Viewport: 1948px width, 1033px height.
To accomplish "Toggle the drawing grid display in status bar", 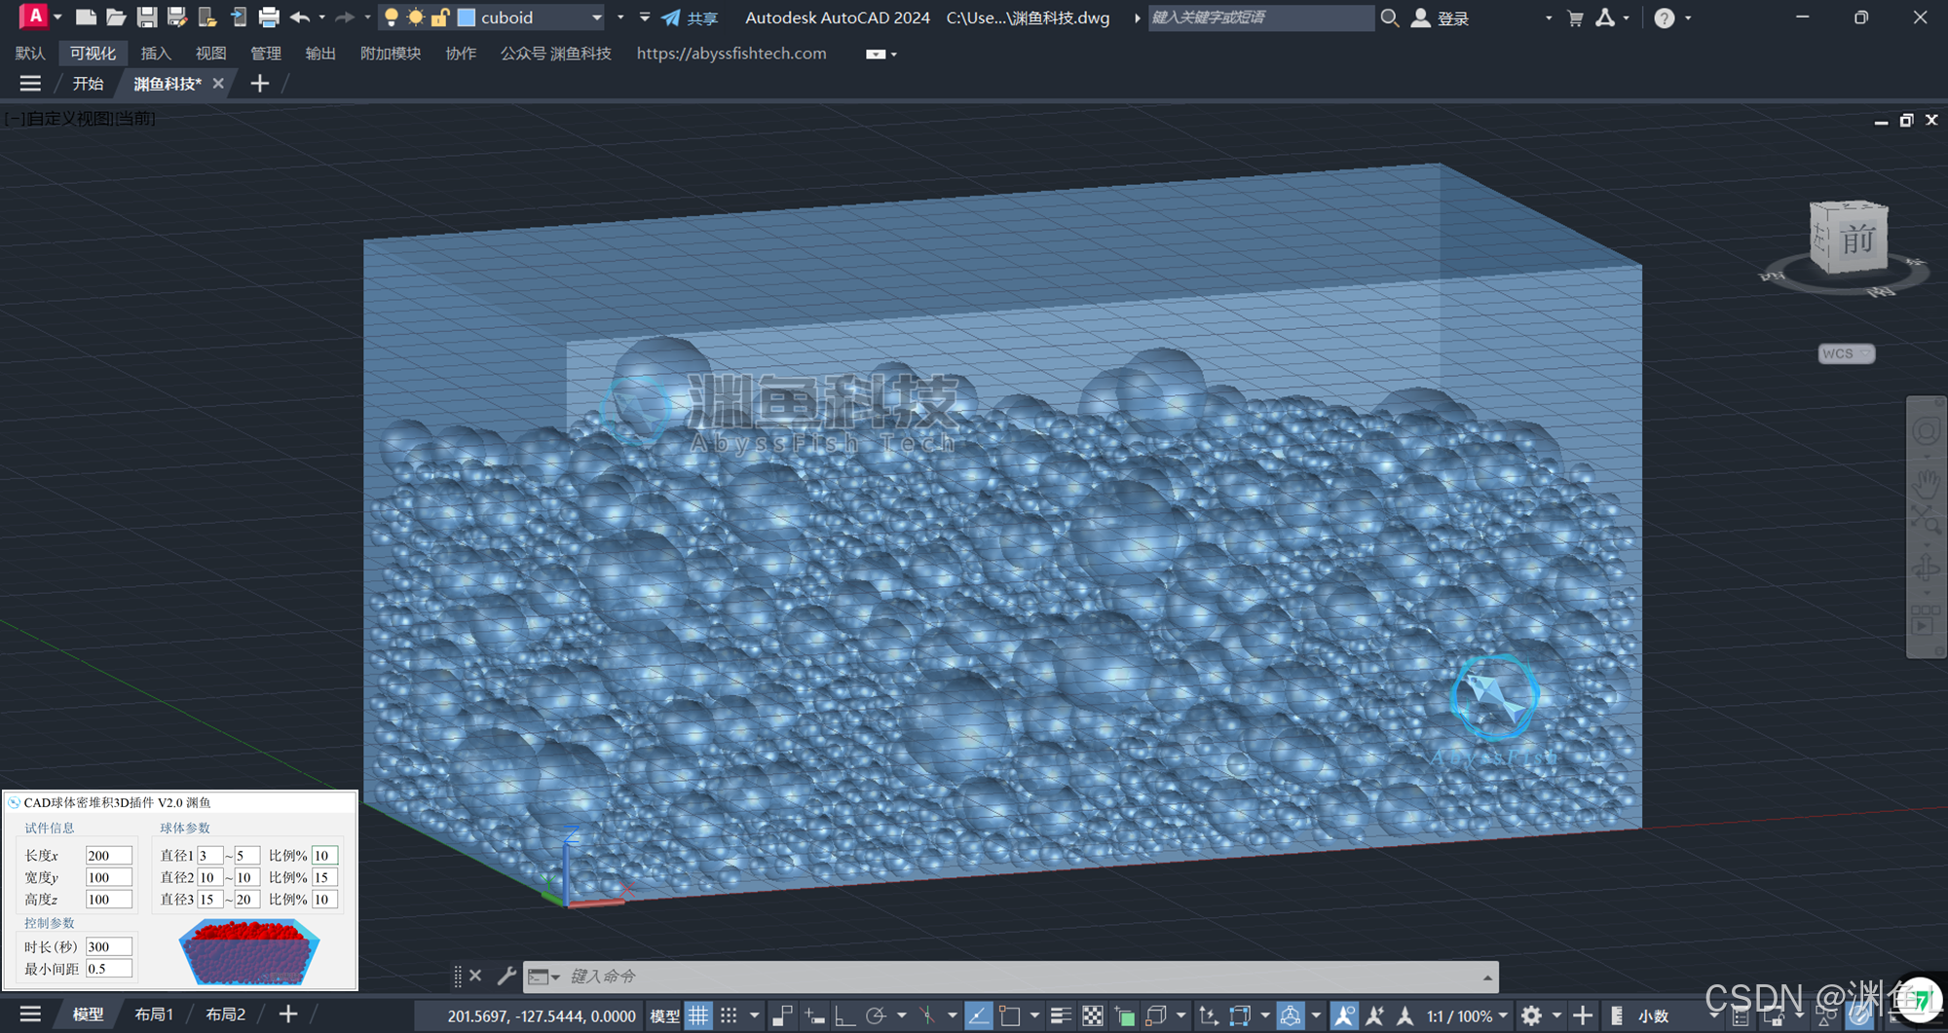I will 698,1015.
